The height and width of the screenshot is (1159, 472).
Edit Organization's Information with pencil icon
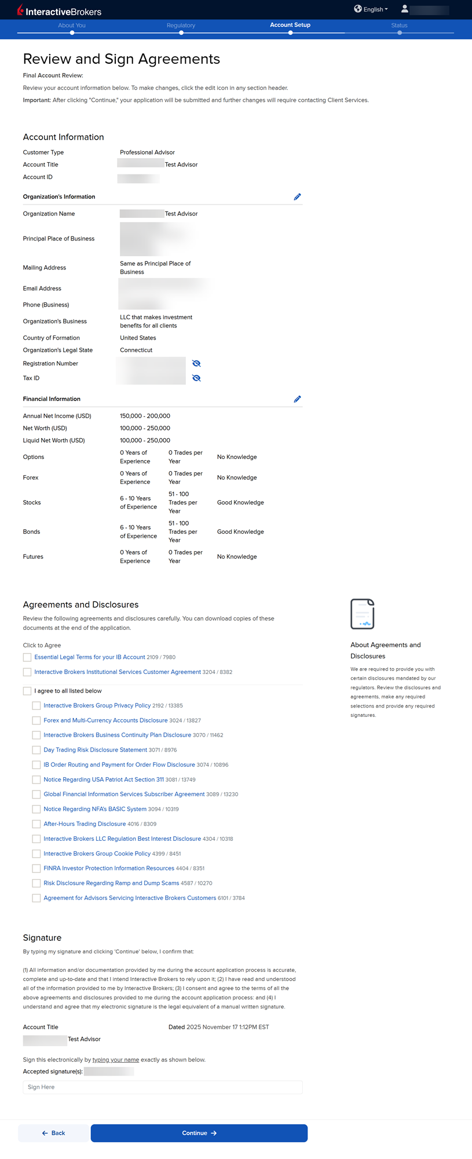pyautogui.click(x=297, y=197)
